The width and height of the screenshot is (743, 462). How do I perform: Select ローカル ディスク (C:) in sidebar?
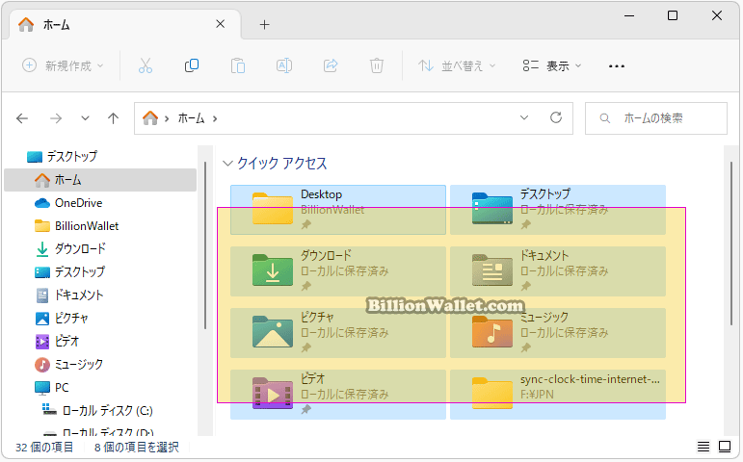97,410
